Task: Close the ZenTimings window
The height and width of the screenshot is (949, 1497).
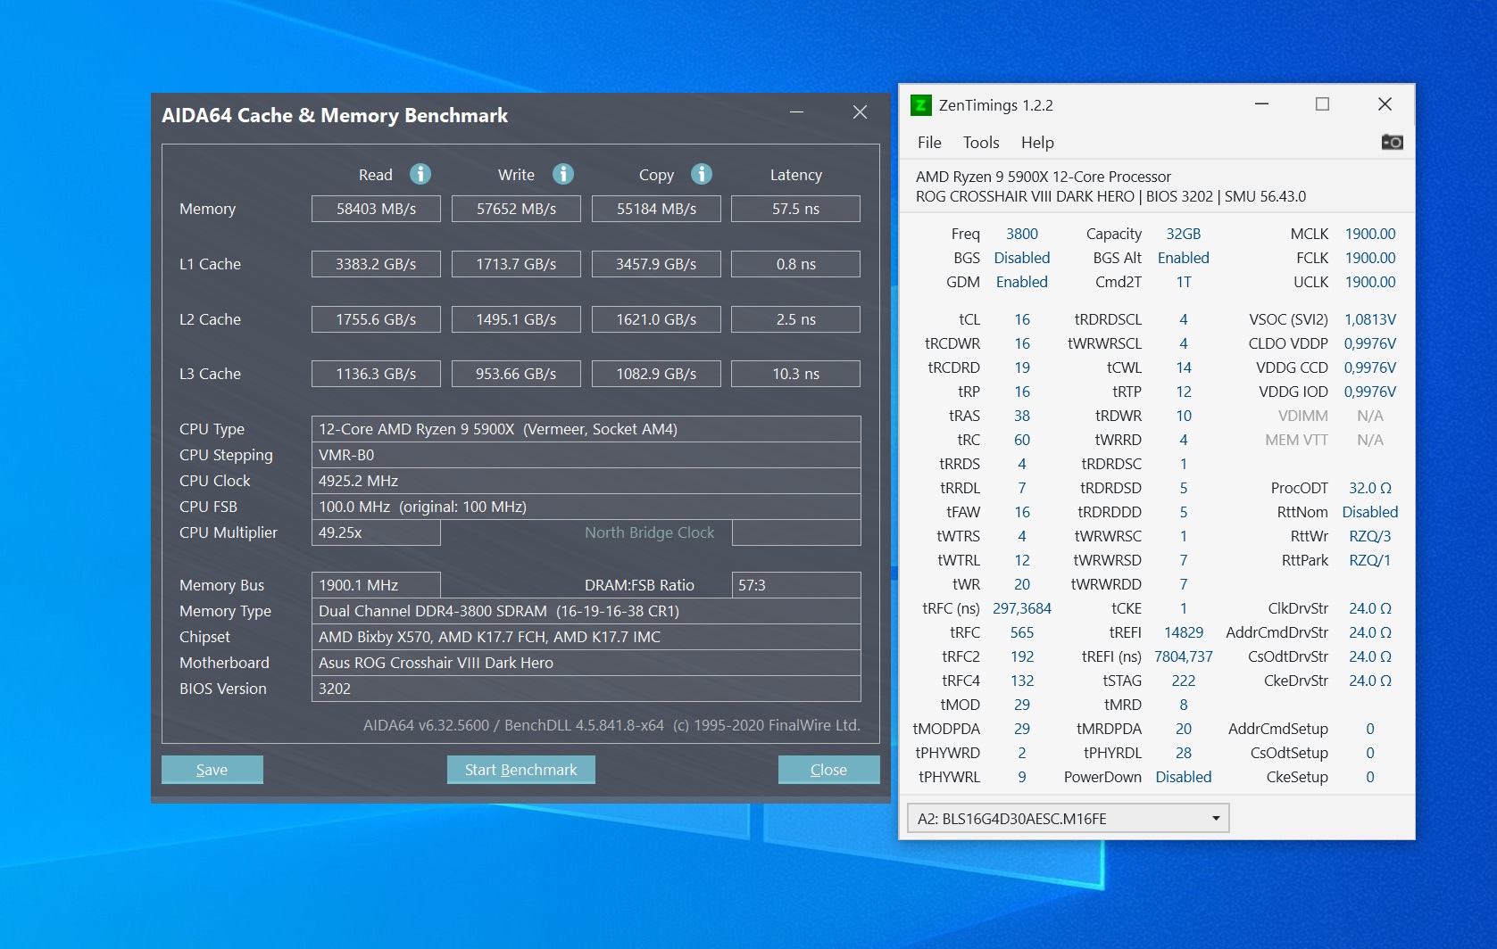Action: click(x=1385, y=104)
